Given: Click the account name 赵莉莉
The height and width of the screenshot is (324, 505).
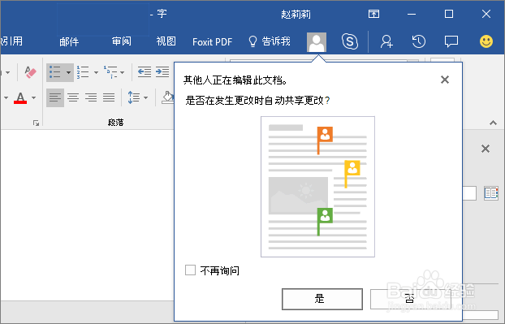Looking at the screenshot, I should pyautogui.click(x=296, y=15).
